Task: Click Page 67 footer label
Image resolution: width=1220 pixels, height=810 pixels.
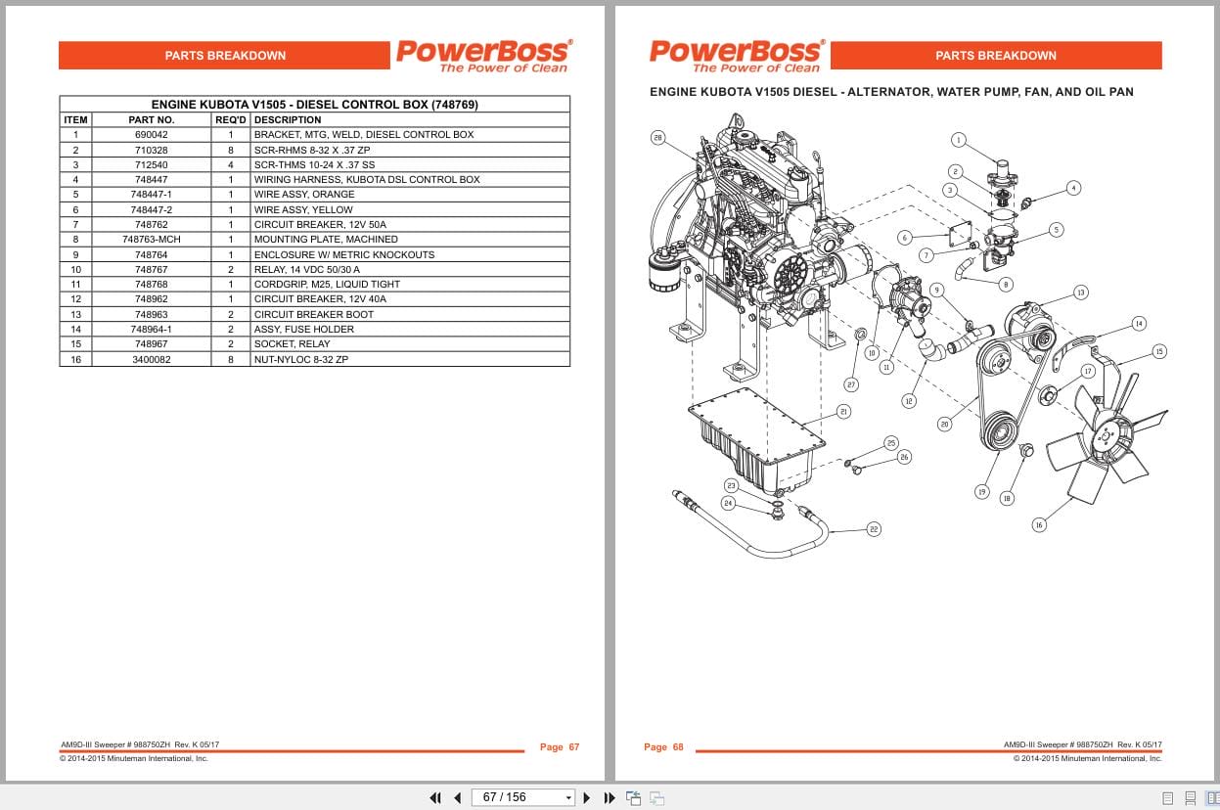Action: point(560,747)
